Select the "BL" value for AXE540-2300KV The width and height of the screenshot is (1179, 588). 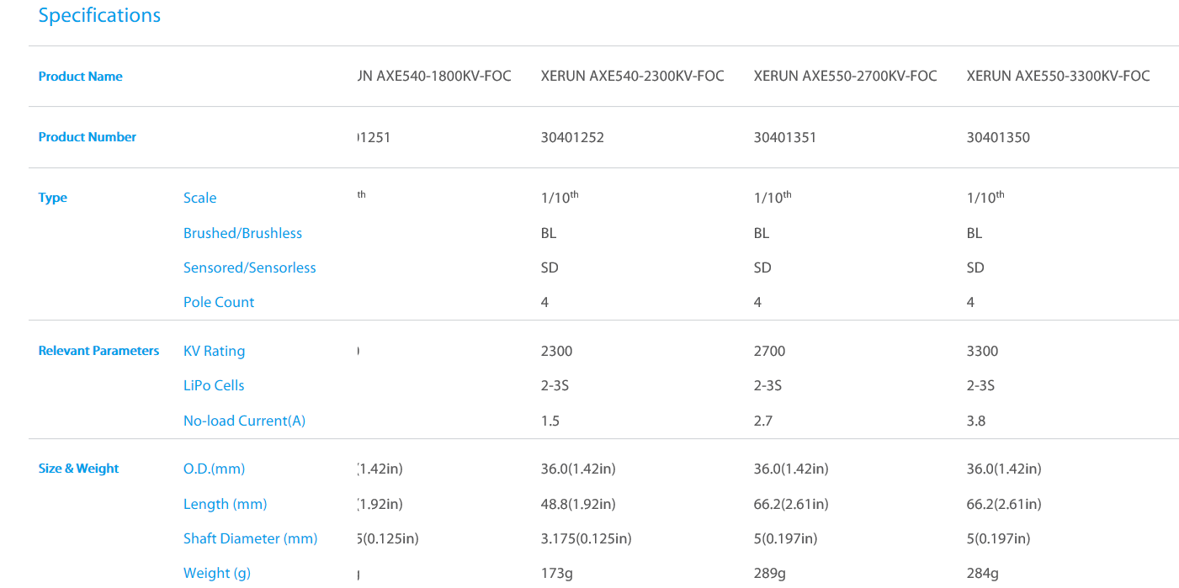549,233
